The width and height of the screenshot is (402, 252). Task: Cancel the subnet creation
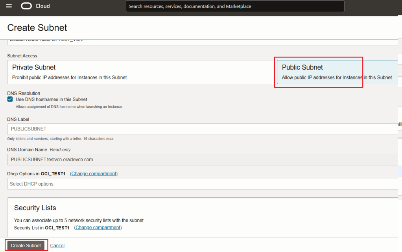[57, 246]
